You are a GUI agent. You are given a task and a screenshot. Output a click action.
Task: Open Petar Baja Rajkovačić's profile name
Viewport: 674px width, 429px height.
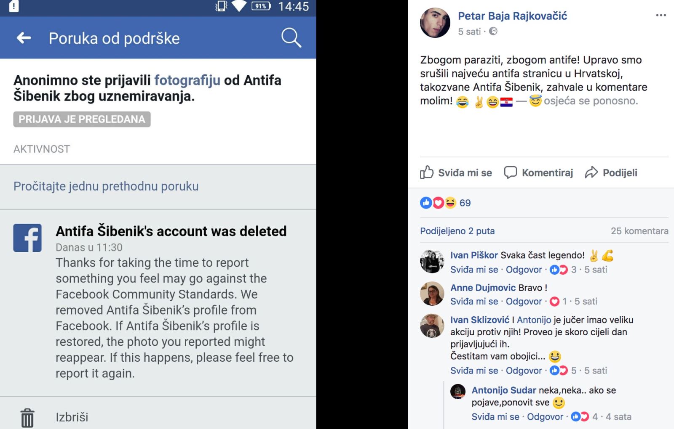(512, 16)
